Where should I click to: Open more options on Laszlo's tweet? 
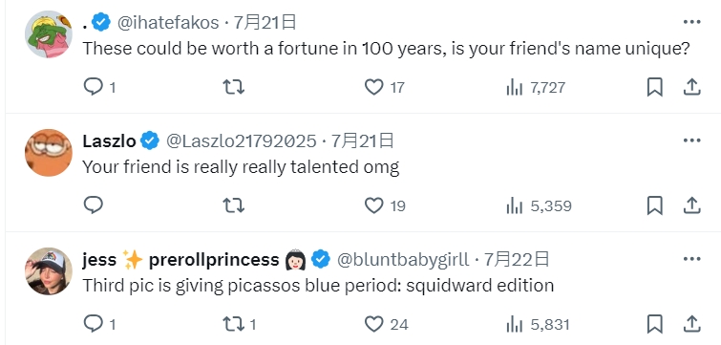691,140
